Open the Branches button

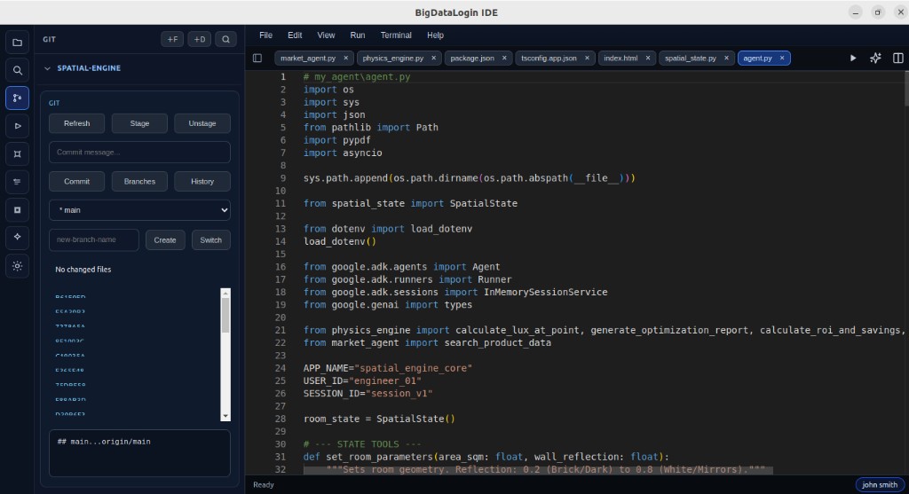pos(139,181)
